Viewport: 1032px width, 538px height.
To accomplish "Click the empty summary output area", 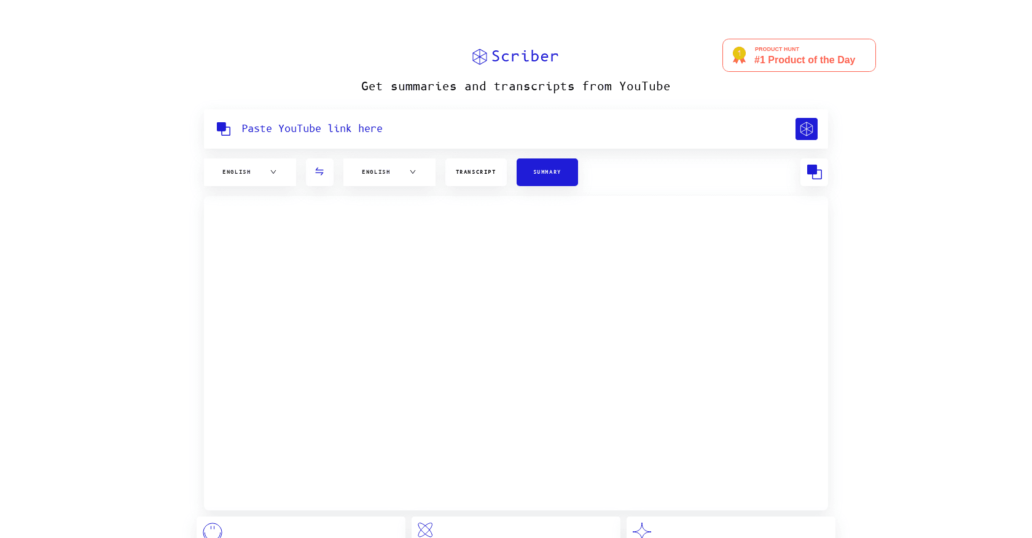I will pyautogui.click(x=516, y=353).
